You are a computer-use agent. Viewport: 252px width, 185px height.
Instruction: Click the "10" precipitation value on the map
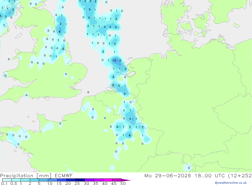(x=114, y=60)
